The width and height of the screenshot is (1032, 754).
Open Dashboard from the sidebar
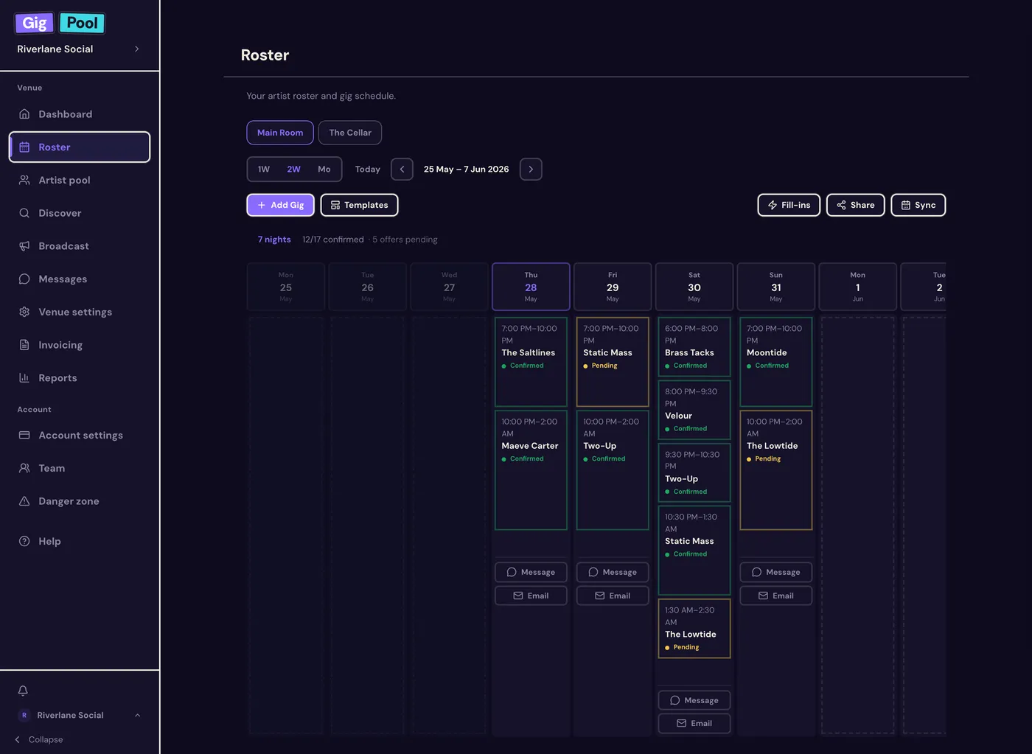80,114
